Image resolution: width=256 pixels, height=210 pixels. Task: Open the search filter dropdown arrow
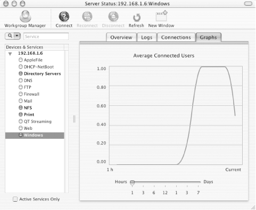(17, 36)
